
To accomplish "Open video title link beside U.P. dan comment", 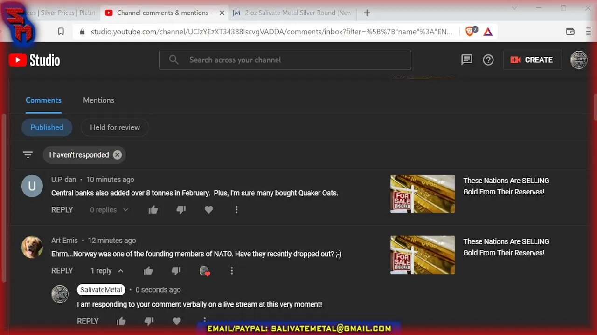I will tap(506, 186).
